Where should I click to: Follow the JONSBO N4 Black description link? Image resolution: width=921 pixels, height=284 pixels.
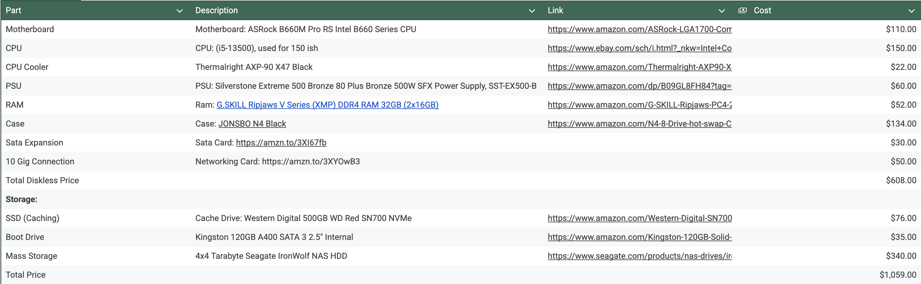tap(252, 124)
